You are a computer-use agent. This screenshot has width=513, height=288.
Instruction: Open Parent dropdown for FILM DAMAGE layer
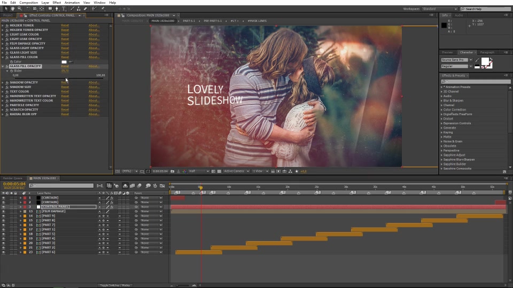coord(151,211)
